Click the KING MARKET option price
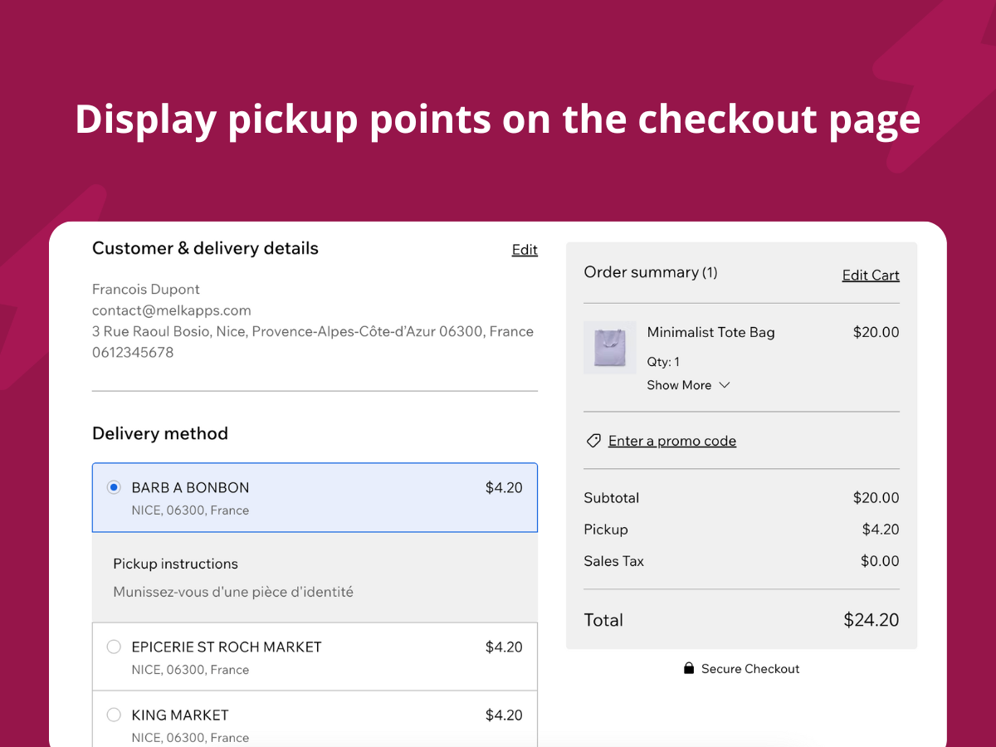Image resolution: width=996 pixels, height=747 pixels. point(504,715)
